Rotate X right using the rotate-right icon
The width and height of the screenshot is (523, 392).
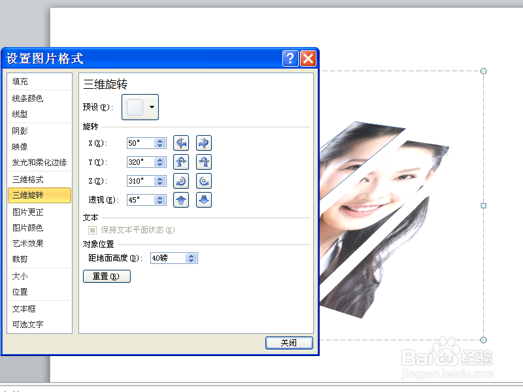[204, 143]
